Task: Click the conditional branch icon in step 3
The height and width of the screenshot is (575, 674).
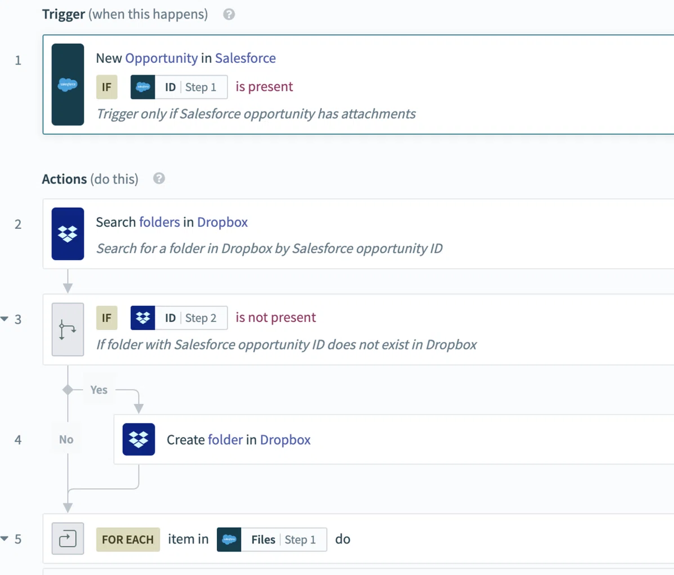Action: [x=67, y=329]
